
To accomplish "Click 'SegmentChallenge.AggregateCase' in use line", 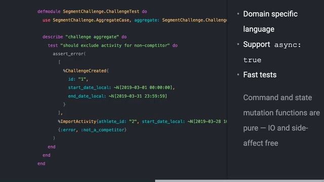I will pos(92,20).
